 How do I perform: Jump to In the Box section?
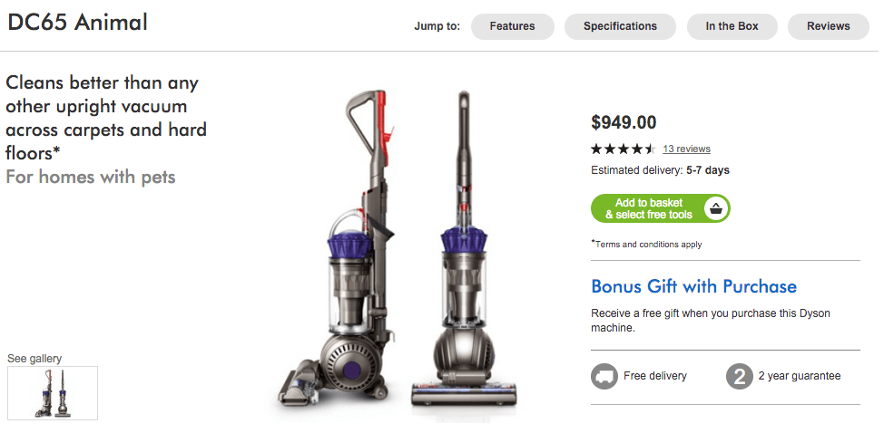tap(732, 26)
